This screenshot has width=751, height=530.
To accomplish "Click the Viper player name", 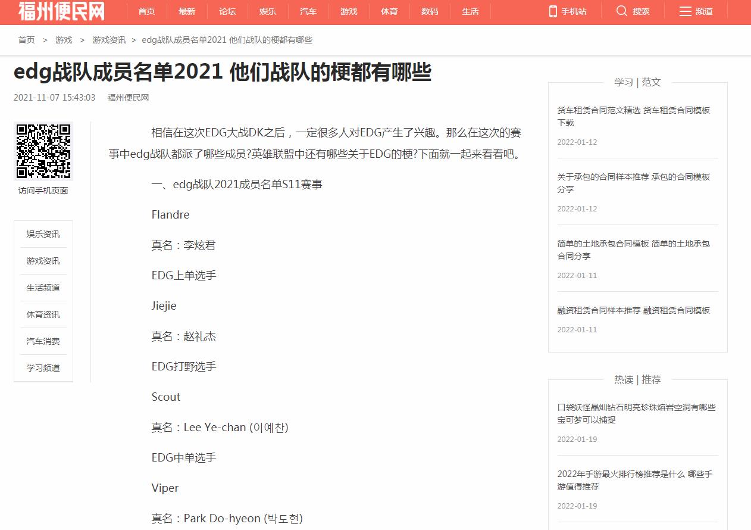I will click(165, 488).
